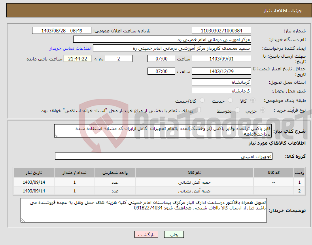312x245 pixels.
Task: Click the date 1403/09/14 in row 2
Action: 34,191
